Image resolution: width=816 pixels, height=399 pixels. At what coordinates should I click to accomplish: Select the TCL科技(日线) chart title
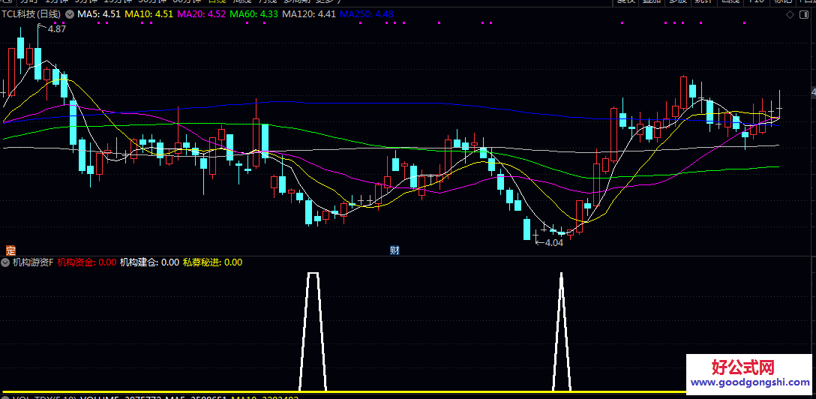click(31, 14)
